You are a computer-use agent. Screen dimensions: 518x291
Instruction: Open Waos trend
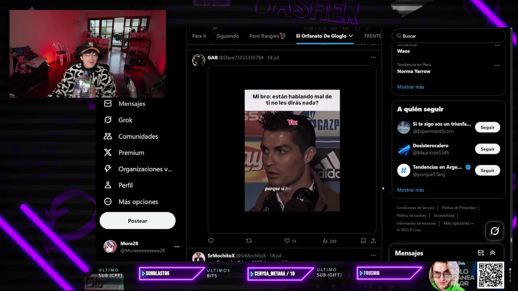point(403,51)
